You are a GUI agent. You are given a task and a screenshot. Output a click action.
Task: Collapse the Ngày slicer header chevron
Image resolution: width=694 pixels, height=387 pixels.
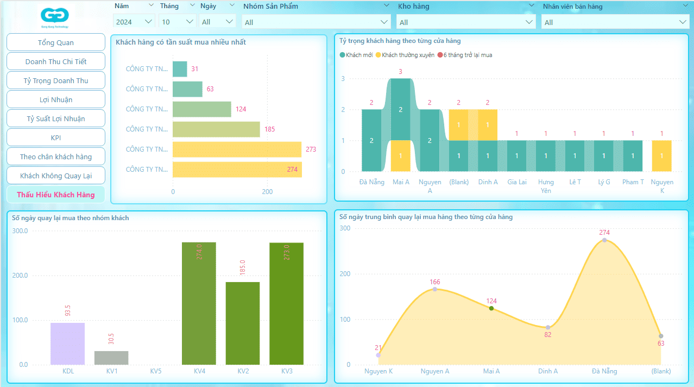[x=232, y=5]
